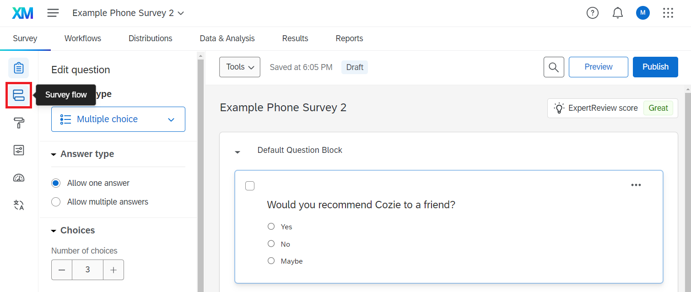This screenshot has width=691, height=292.
Task: Open the notifications bell icon
Action: tap(617, 13)
